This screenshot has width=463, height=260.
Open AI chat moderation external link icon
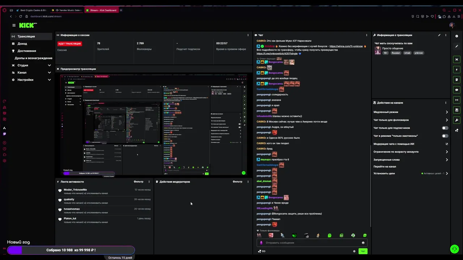[447, 144]
